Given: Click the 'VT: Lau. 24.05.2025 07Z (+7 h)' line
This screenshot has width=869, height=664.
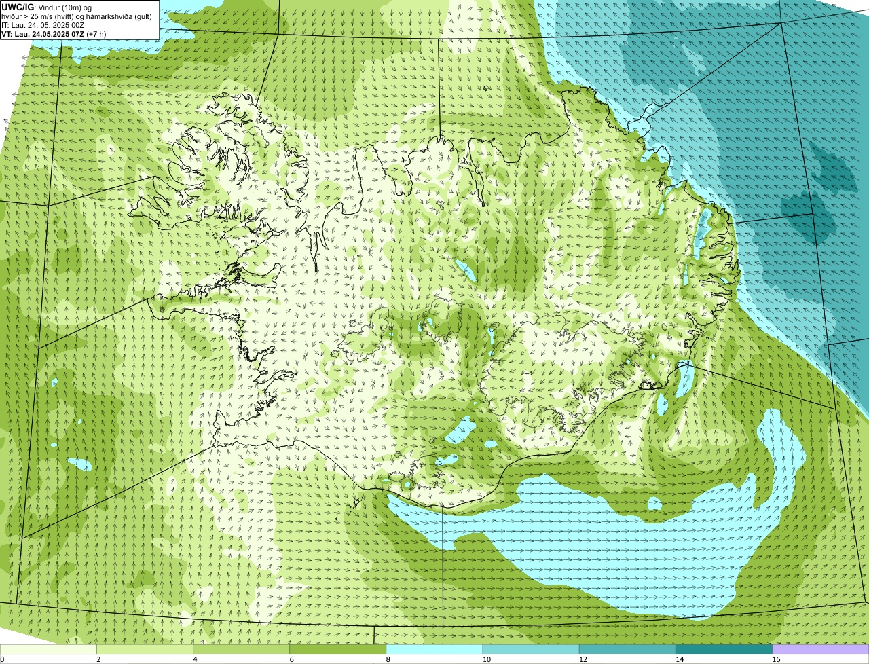Looking at the screenshot, I should (x=53, y=34).
